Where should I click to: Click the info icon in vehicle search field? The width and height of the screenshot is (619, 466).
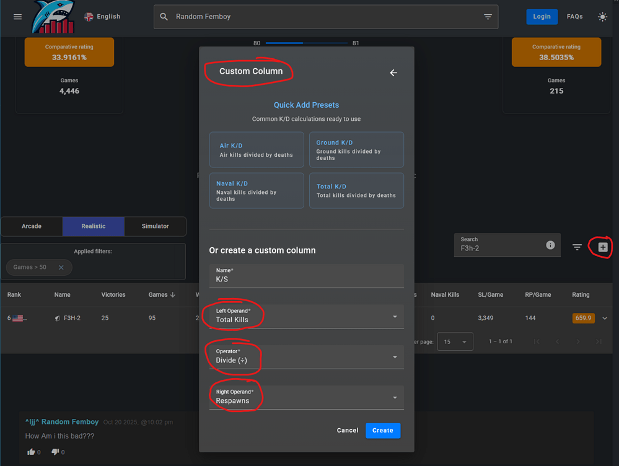550,245
